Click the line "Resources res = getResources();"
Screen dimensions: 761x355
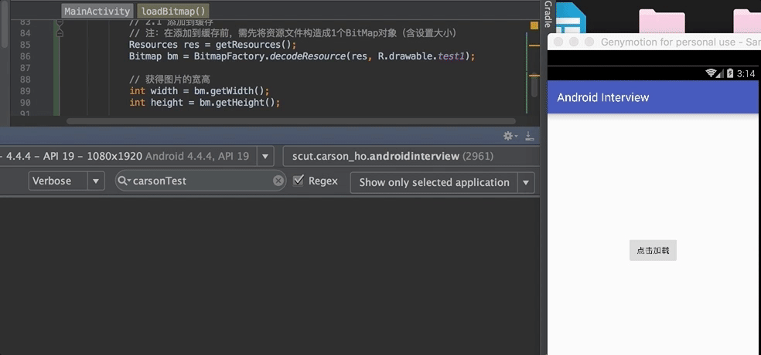click(213, 45)
